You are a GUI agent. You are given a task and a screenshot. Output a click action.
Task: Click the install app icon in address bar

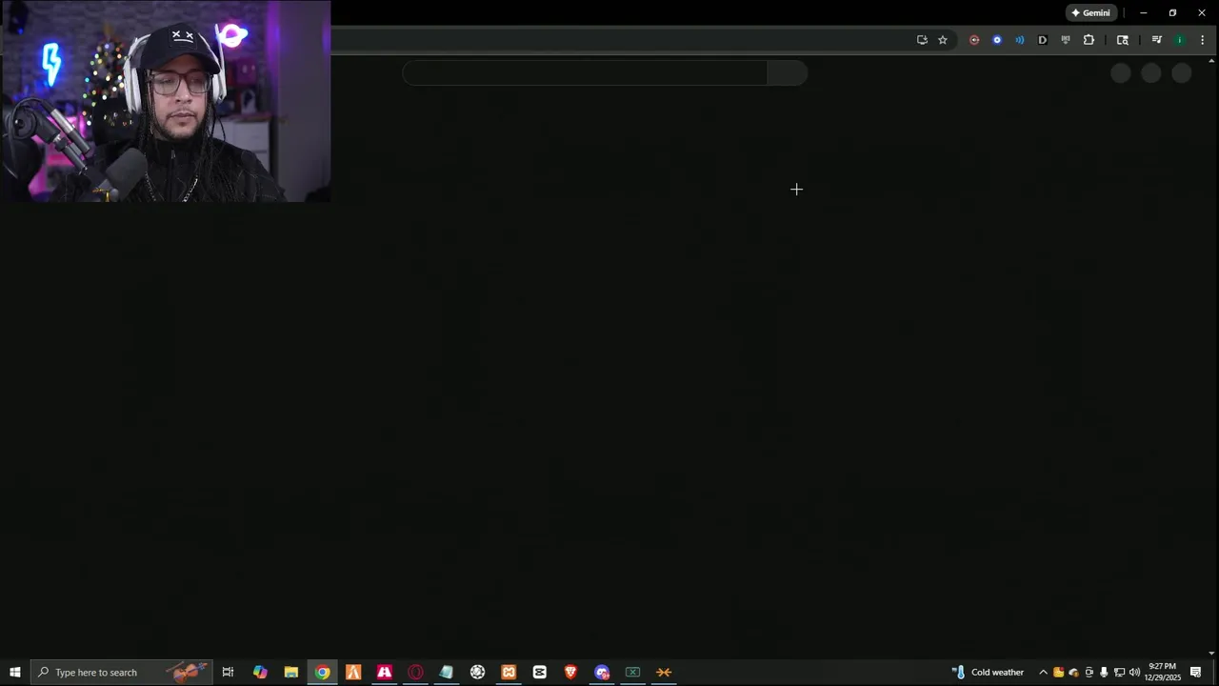pos(922,40)
